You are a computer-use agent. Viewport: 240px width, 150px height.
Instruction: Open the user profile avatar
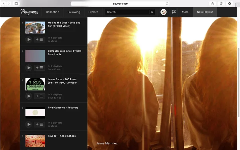pyautogui.click(x=163, y=12)
